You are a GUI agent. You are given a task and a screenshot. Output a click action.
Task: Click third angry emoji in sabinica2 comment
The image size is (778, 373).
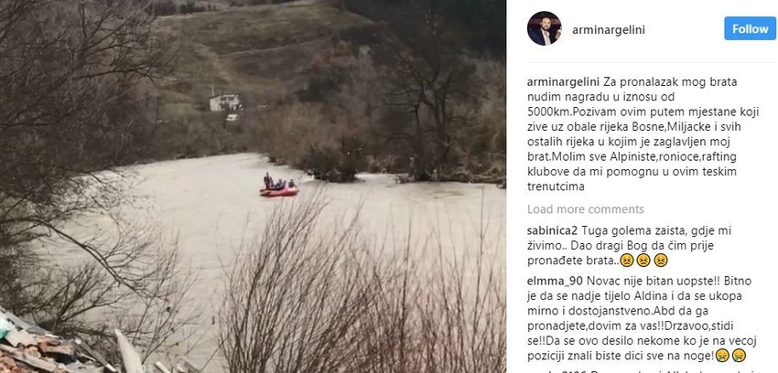661,260
